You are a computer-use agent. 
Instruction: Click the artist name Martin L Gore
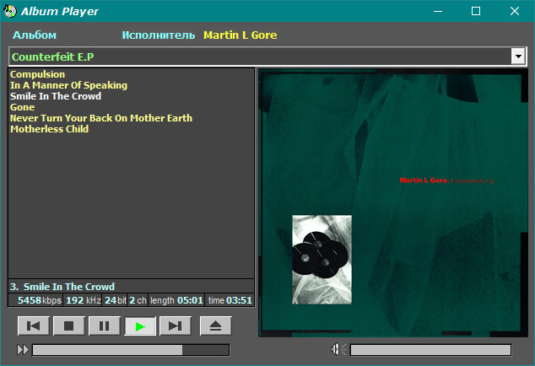(x=240, y=35)
